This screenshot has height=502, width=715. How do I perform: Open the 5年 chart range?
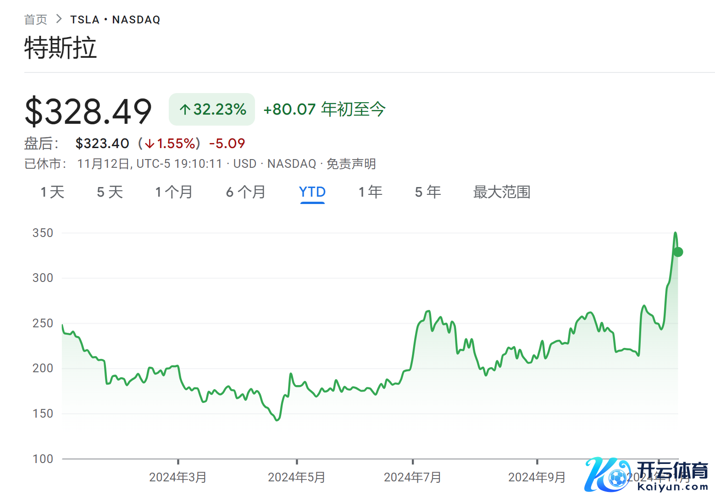point(428,192)
